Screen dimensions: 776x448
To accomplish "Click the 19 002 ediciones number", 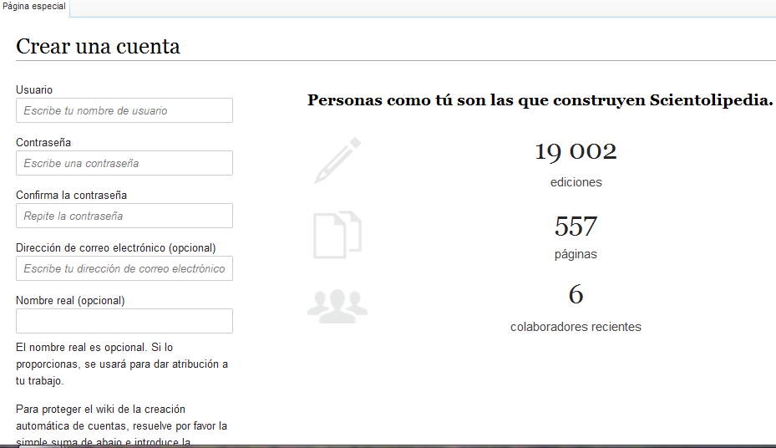I will tap(576, 151).
